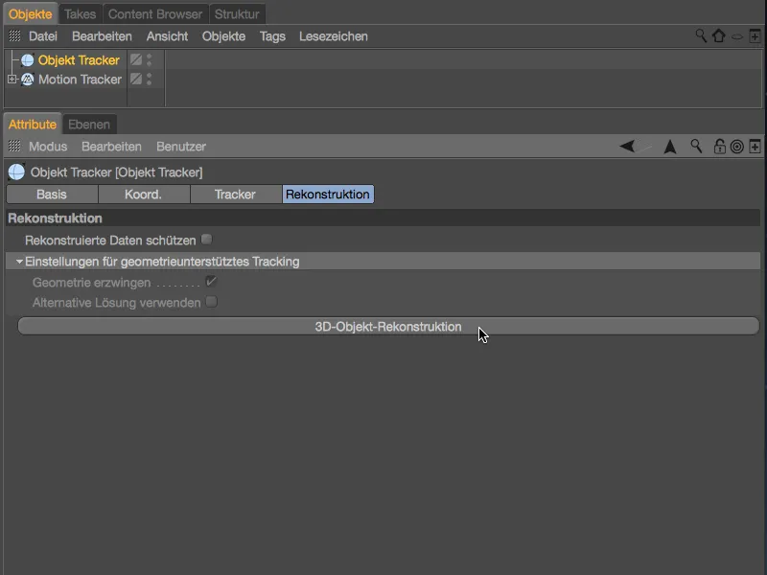Click the Objekt Tracker object icon
Screen dimensions: 767x575
pos(28,60)
